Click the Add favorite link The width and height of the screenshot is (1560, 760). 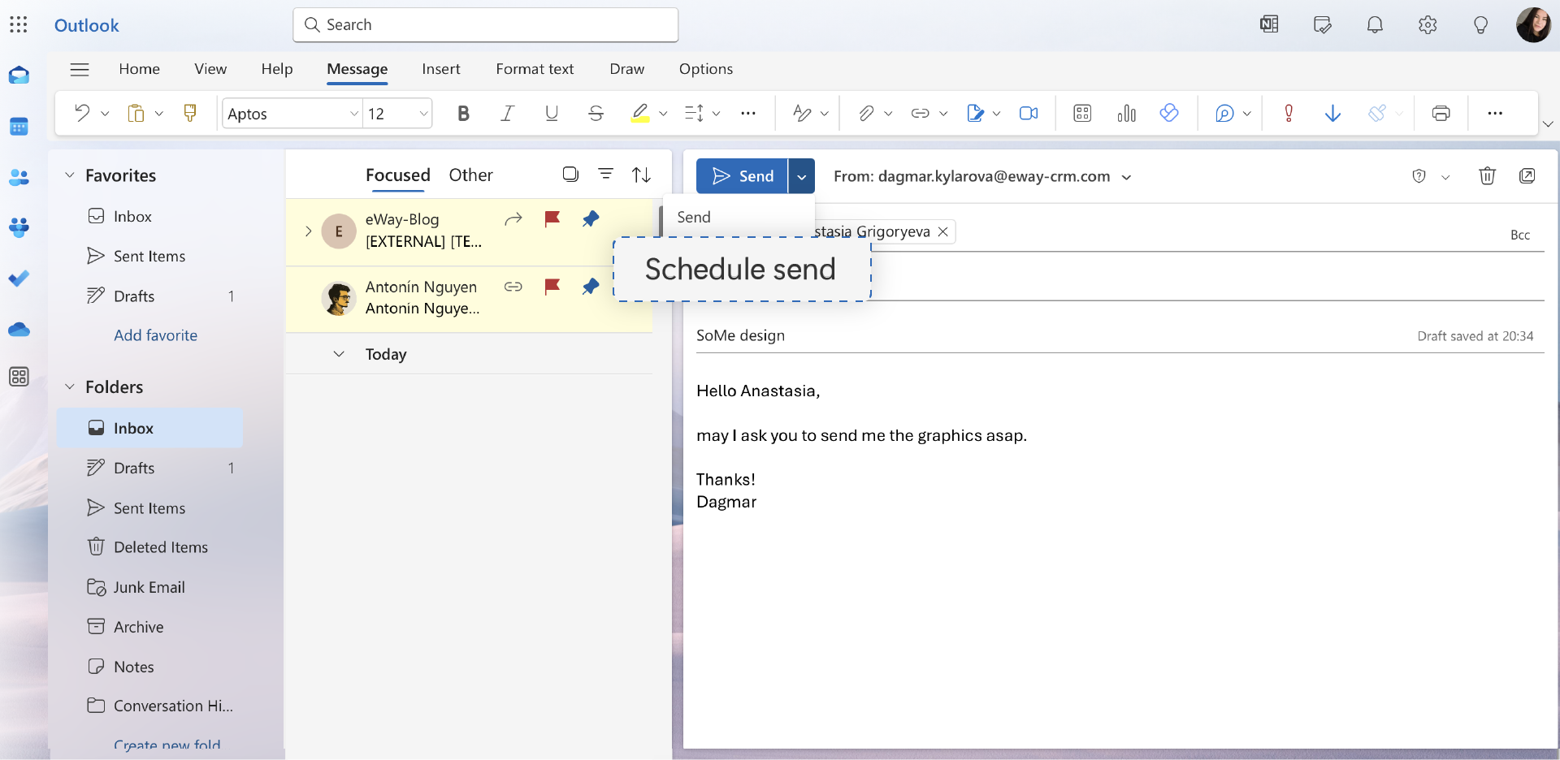(x=155, y=335)
